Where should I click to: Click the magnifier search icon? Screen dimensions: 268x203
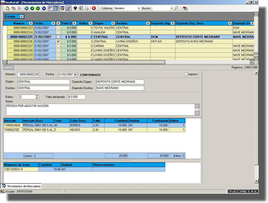176,8
